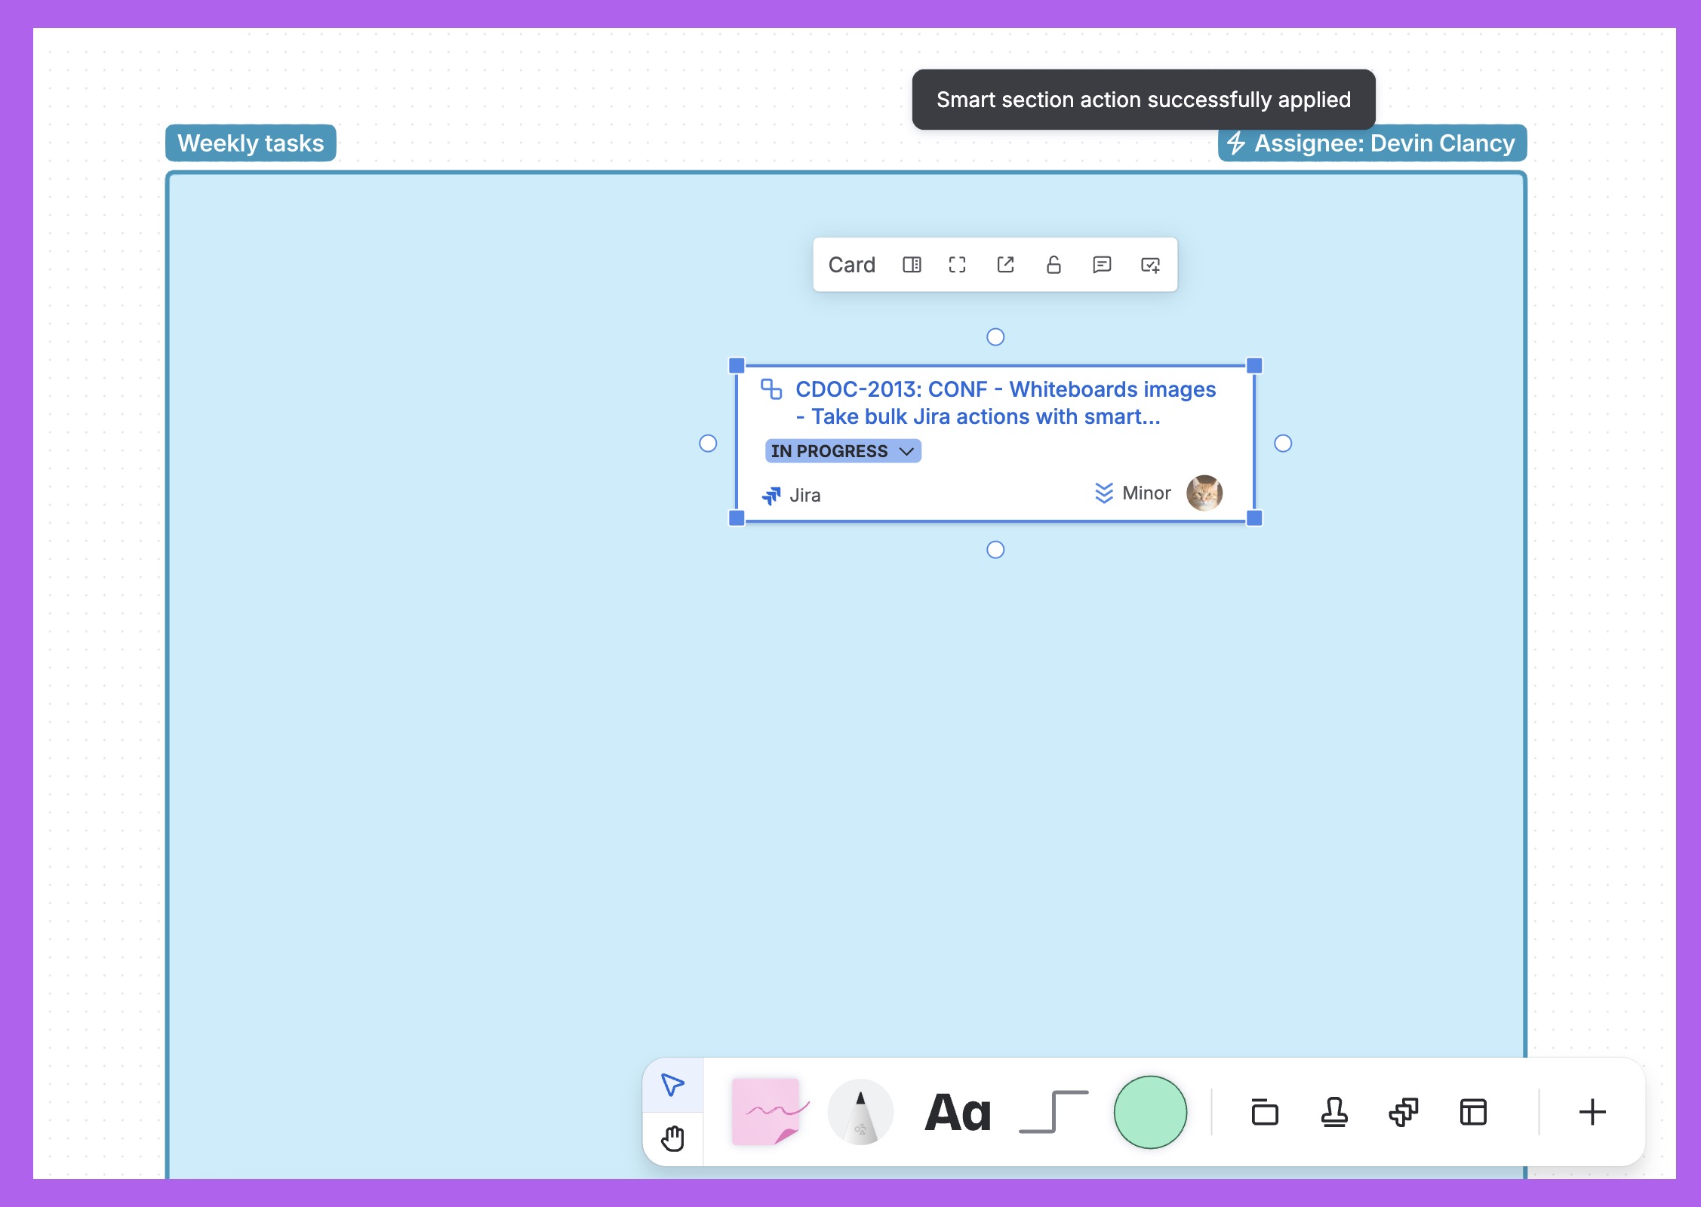
Task: Open the Jira issue in a new tab icon
Action: 1005,265
